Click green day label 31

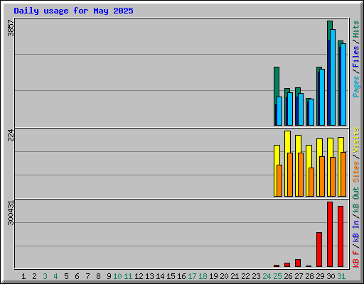[x=341, y=276]
